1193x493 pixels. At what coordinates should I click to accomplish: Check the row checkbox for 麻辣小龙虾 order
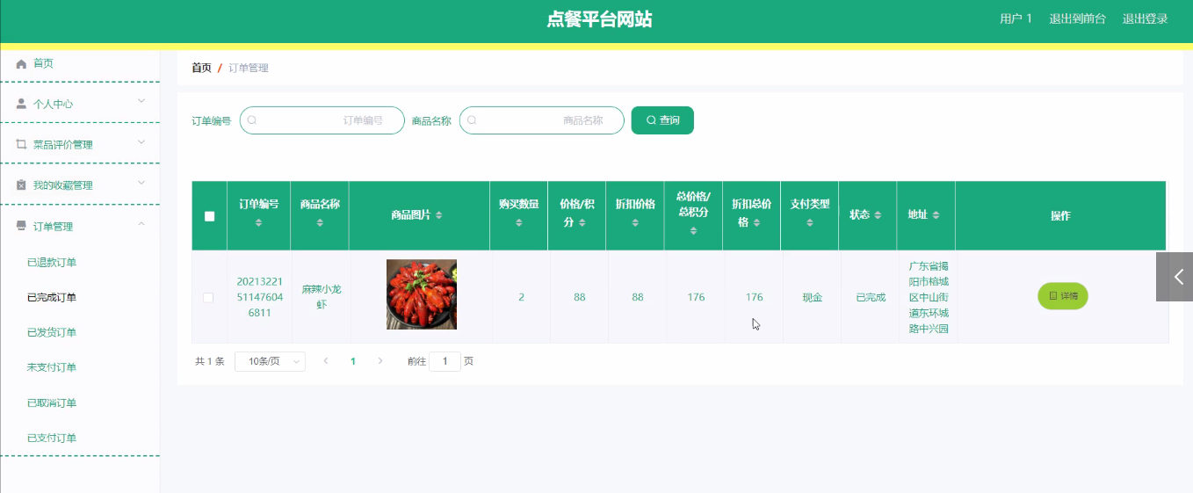coord(208,298)
